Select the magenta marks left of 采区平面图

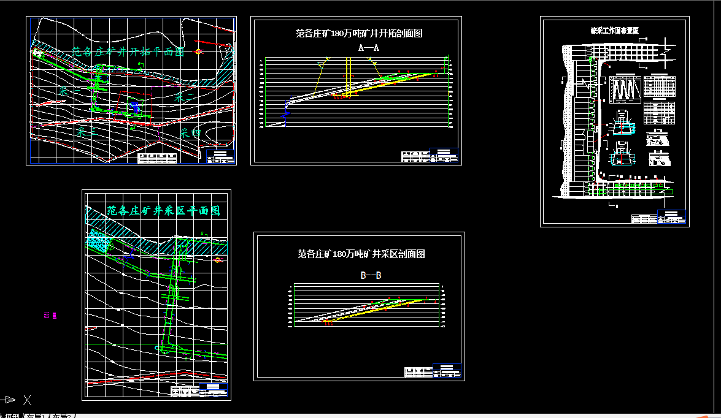coord(50,315)
